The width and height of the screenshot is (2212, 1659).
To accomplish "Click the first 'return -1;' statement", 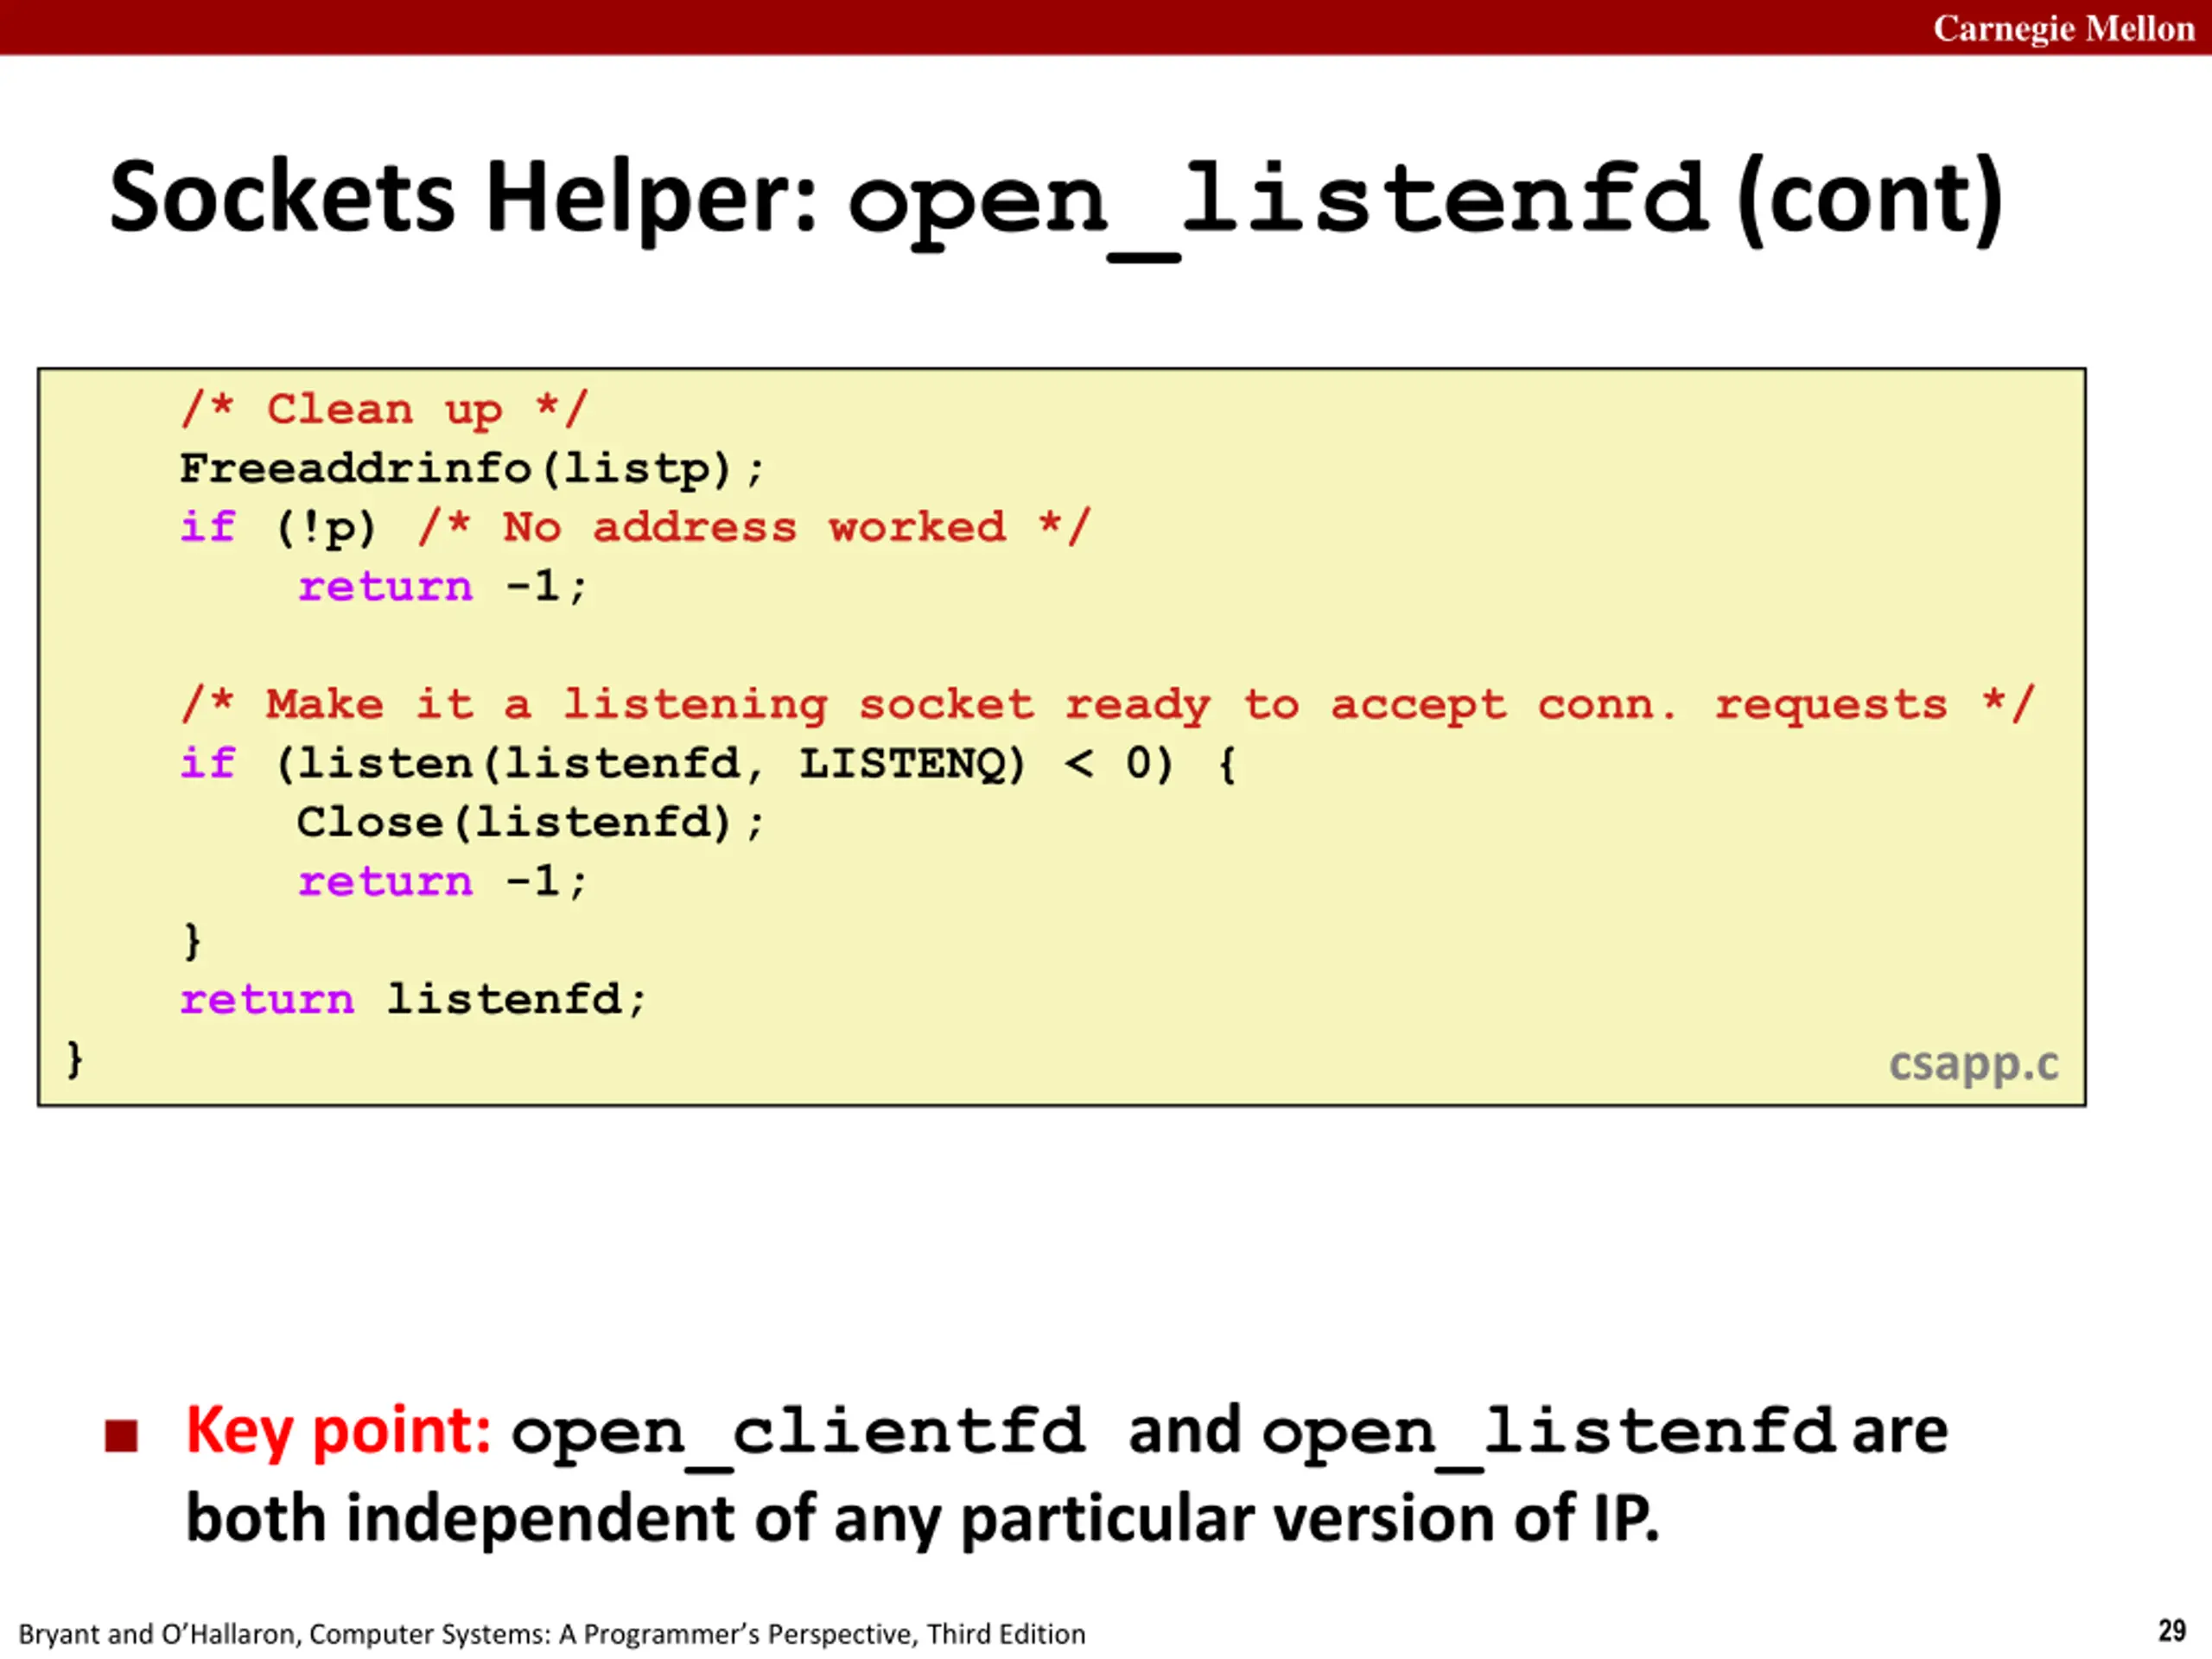I will pyautogui.click(x=443, y=587).
